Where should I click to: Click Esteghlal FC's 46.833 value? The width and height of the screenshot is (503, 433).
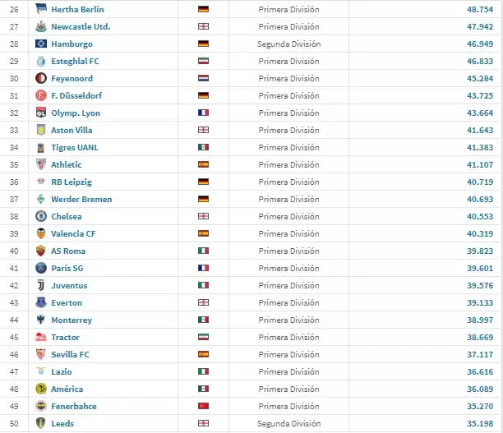(480, 61)
